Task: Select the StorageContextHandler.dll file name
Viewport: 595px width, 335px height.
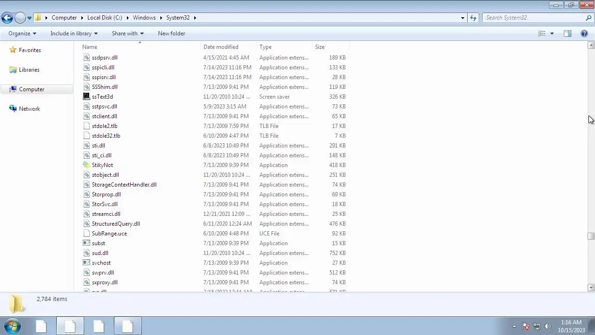Action: click(124, 185)
